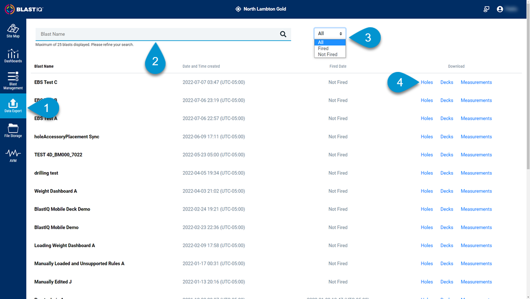Click the drilling test blast name
The height and width of the screenshot is (299, 530).
[x=46, y=173]
